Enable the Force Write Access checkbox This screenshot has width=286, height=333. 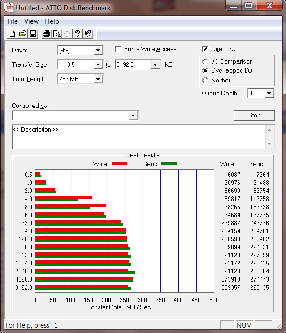click(118, 49)
